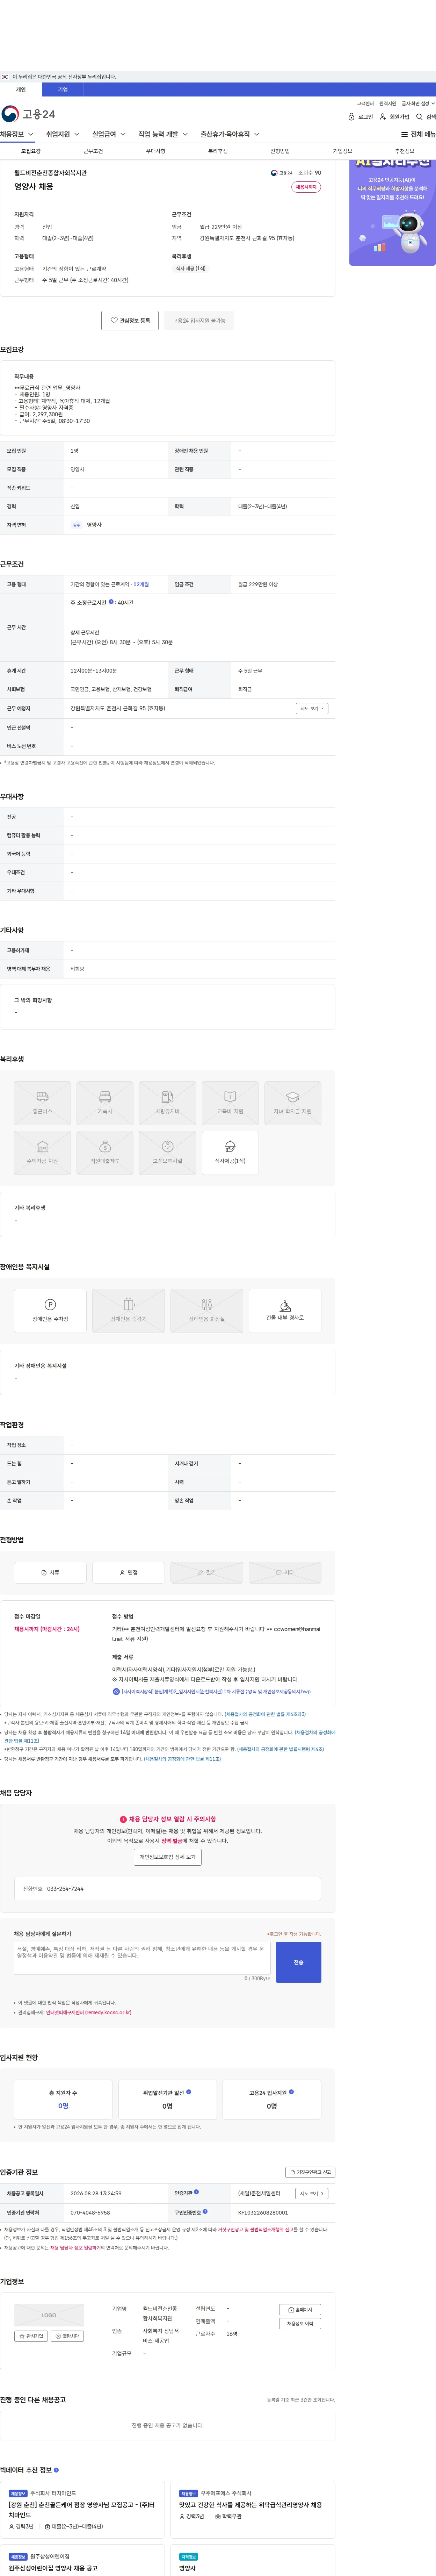
Task: Click the 고용24 입사지원 불가능 button
Action: click(x=199, y=321)
